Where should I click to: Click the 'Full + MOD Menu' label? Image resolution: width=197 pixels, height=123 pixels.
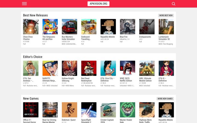[68, 86]
